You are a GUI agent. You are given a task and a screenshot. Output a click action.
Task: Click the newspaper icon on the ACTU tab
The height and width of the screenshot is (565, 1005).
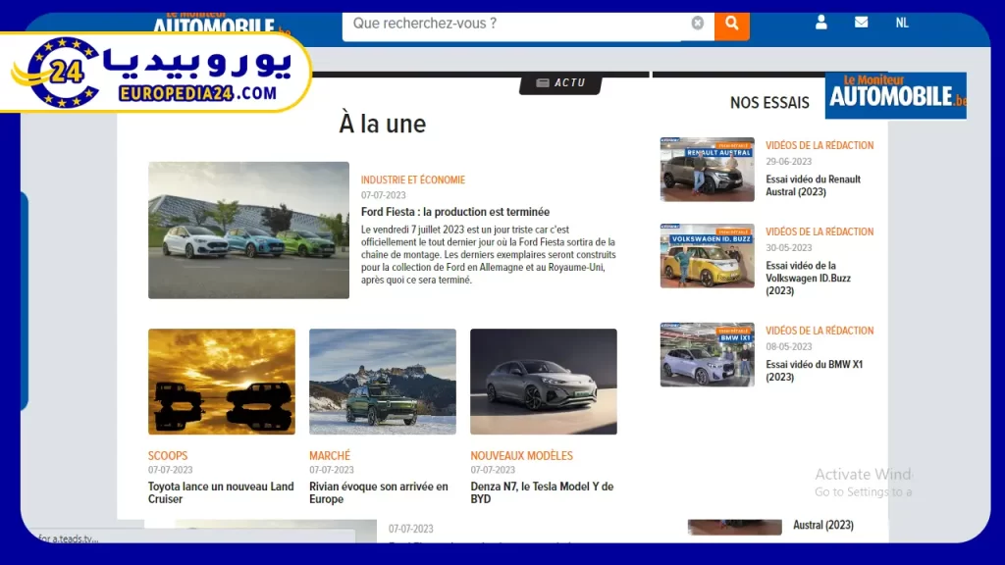click(543, 83)
